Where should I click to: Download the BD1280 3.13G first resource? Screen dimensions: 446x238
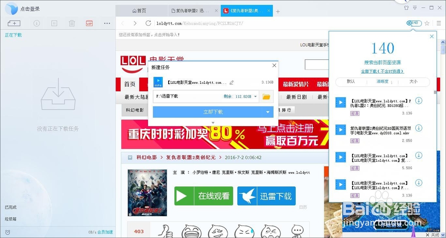point(419,100)
